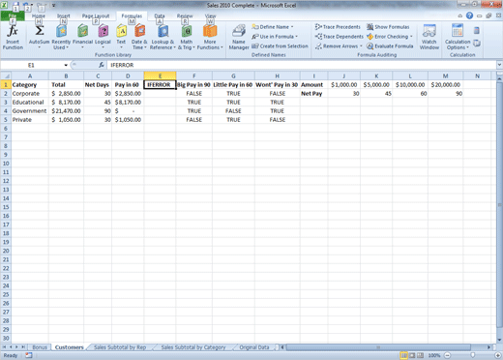Switch to Normal view in status bar
This screenshot has width=503, height=360.
pyautogui.click(x=403, y=355)
